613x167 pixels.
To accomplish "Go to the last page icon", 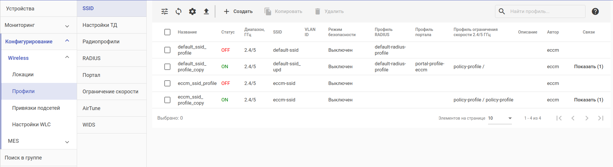I will pos(601,118).
